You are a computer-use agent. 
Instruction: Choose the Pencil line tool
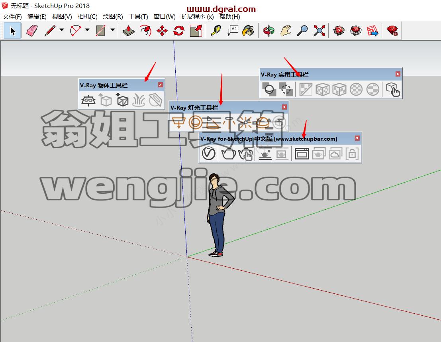pos(50,31)
